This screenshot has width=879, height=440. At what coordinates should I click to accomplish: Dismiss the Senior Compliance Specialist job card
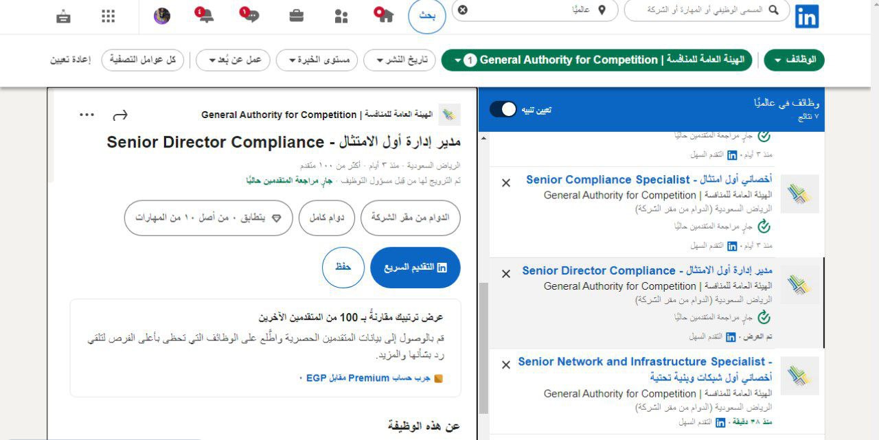pos(506,183)
